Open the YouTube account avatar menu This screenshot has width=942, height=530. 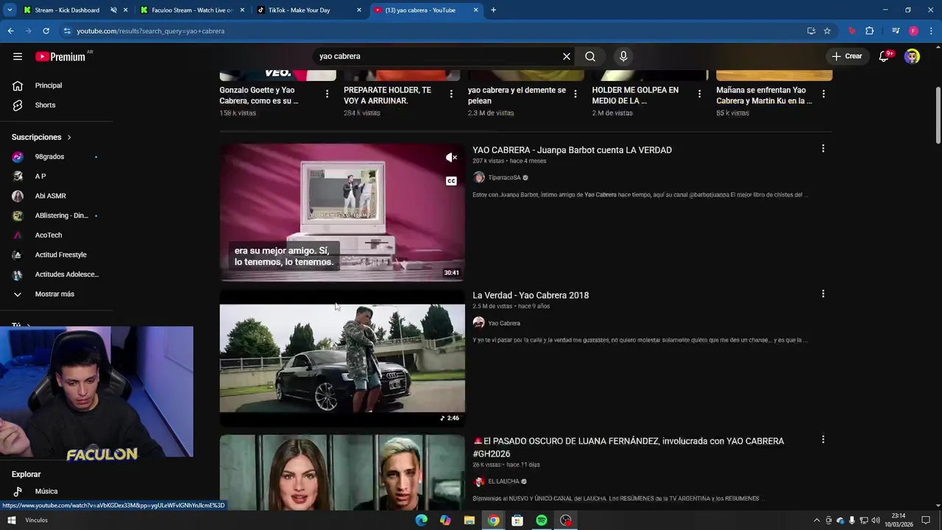click(x=912, y=56)
